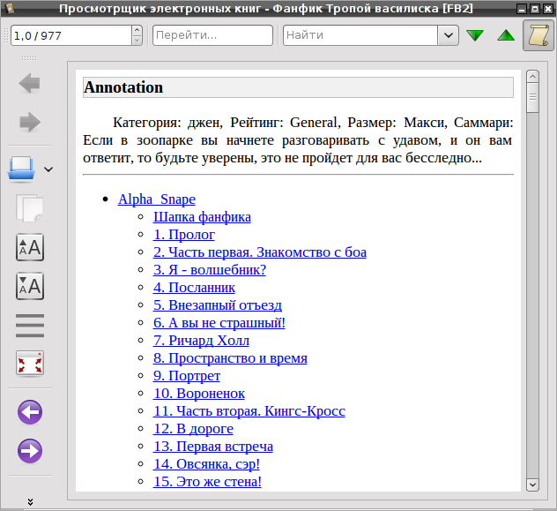Image resolution: width=557 pixels, height=511 pixels.
Task: Click the Annotation heading
Action: click(123, 87)
